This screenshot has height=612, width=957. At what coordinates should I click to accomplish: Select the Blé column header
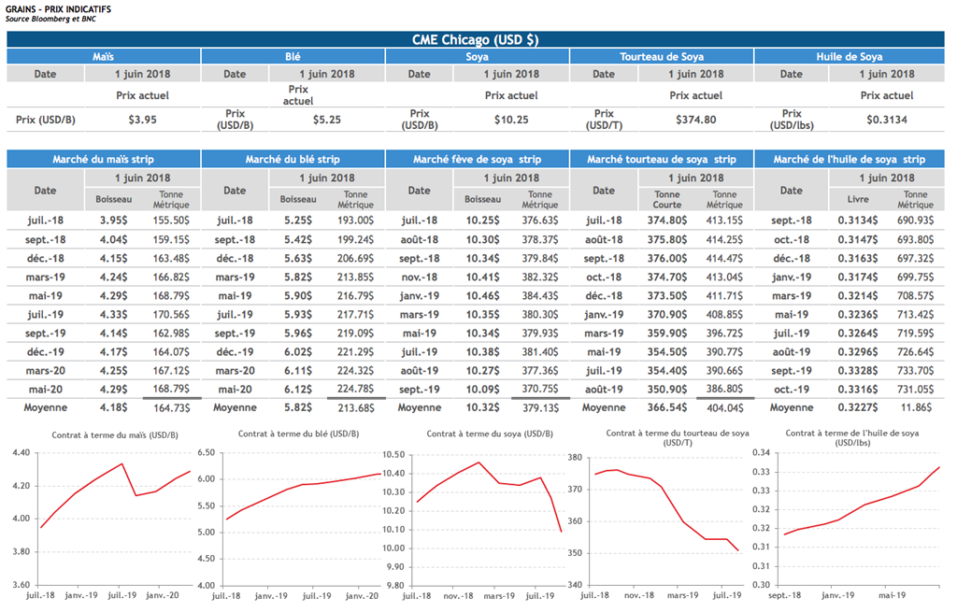point(293,57)
